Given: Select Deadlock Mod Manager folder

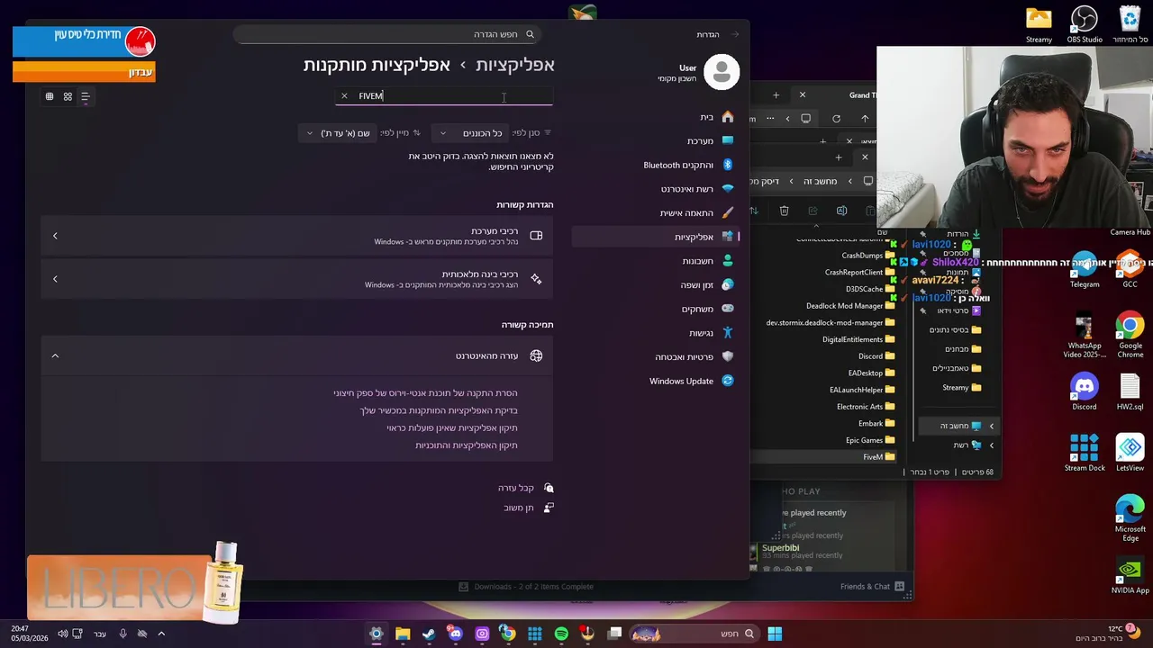Looking at the screenshot, I should (850, 306).
